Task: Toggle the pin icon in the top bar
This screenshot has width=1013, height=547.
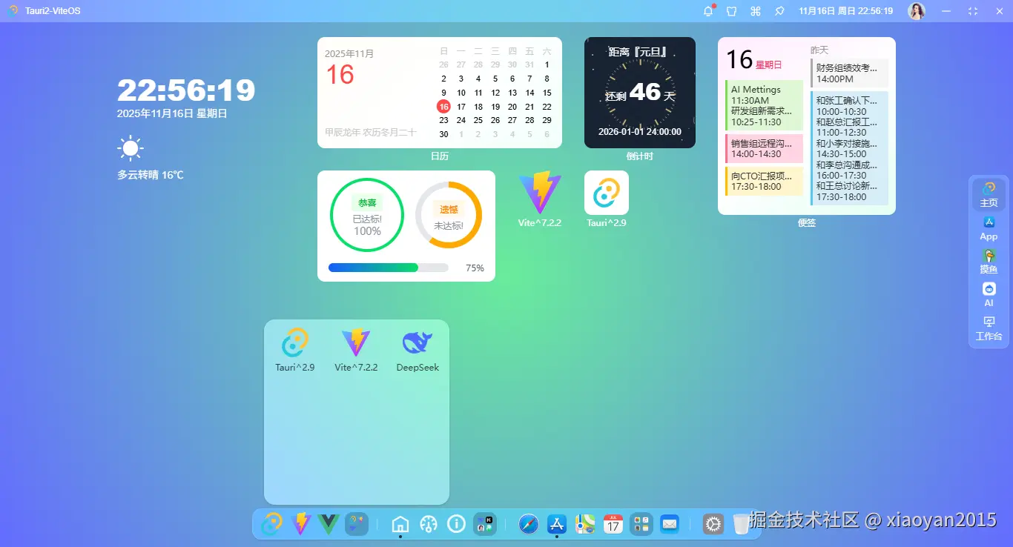Action: click(779, 10)
